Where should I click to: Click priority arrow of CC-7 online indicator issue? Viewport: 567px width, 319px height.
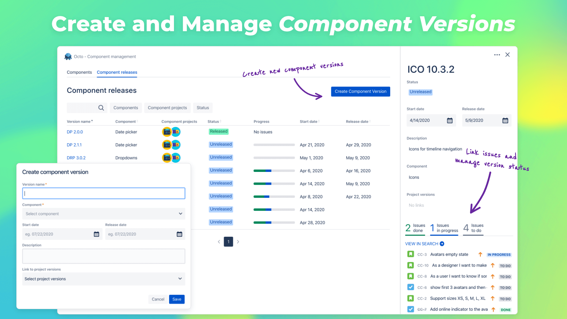coord(494,309)
